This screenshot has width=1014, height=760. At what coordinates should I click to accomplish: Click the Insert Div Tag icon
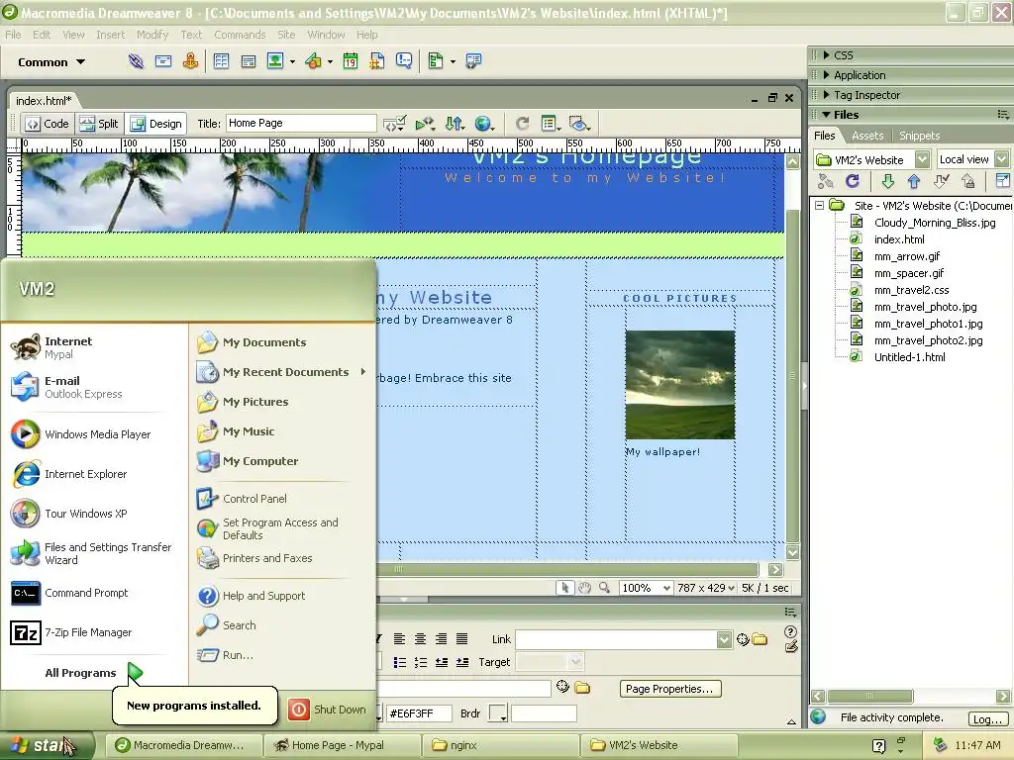249,61
